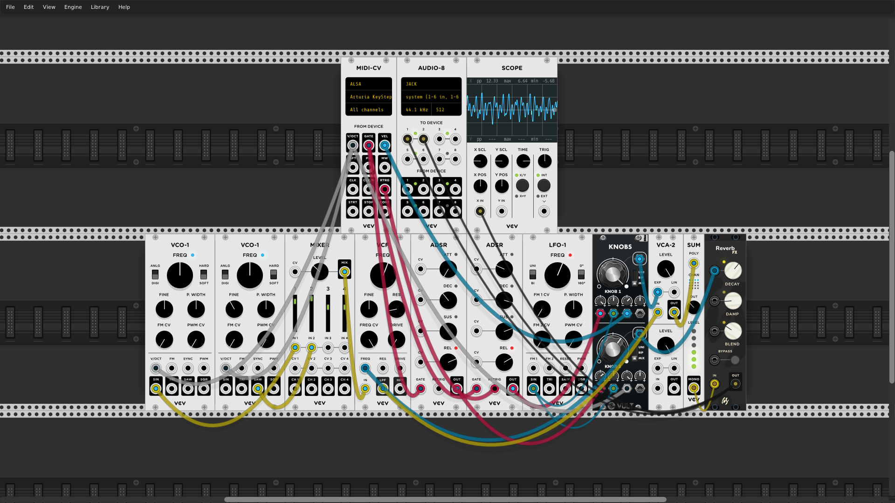895x503 pixels.
Task: Select the DAMP knob on Reverb FX
Action: coord(733,301)
